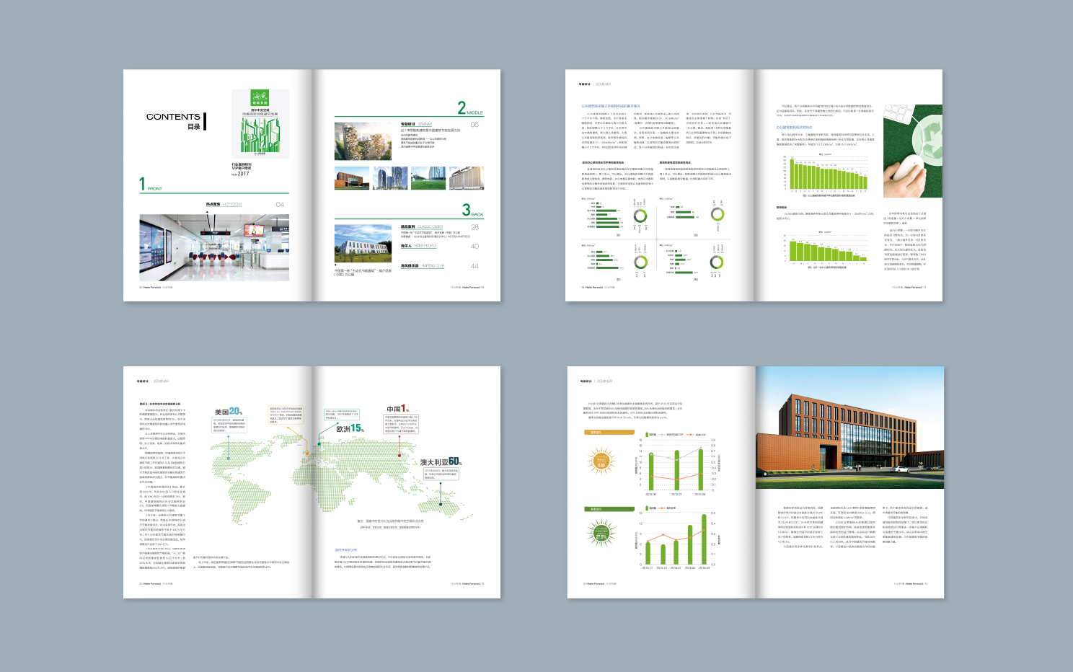This screenshot has height=672, width=1073.
Task: Click the 2 MIDDLE section marker
Action: (470, 108)
